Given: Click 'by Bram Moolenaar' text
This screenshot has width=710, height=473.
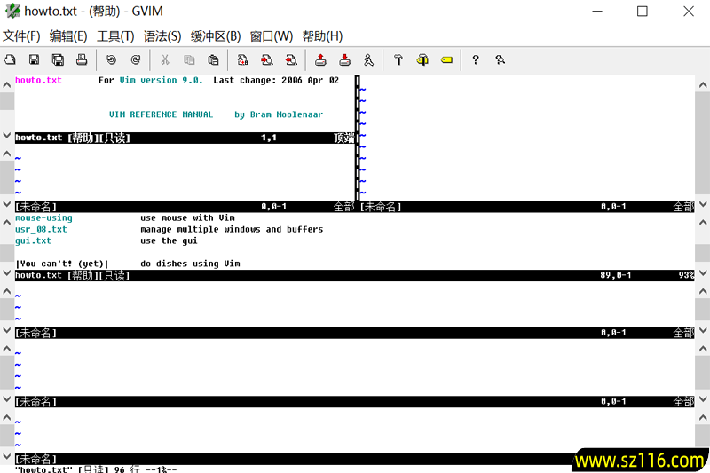Looking at the screenshot, I should (x=279, y=114).
